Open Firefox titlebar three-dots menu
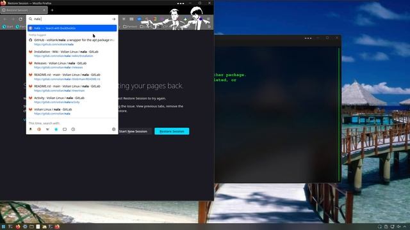The width and height of the screenshot is (410, 230). click(181, 3)
